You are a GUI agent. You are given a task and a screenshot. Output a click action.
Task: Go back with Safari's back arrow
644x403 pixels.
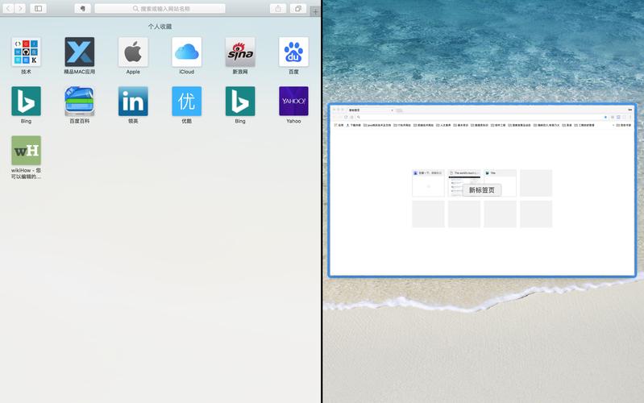click(x=8, y=8)
